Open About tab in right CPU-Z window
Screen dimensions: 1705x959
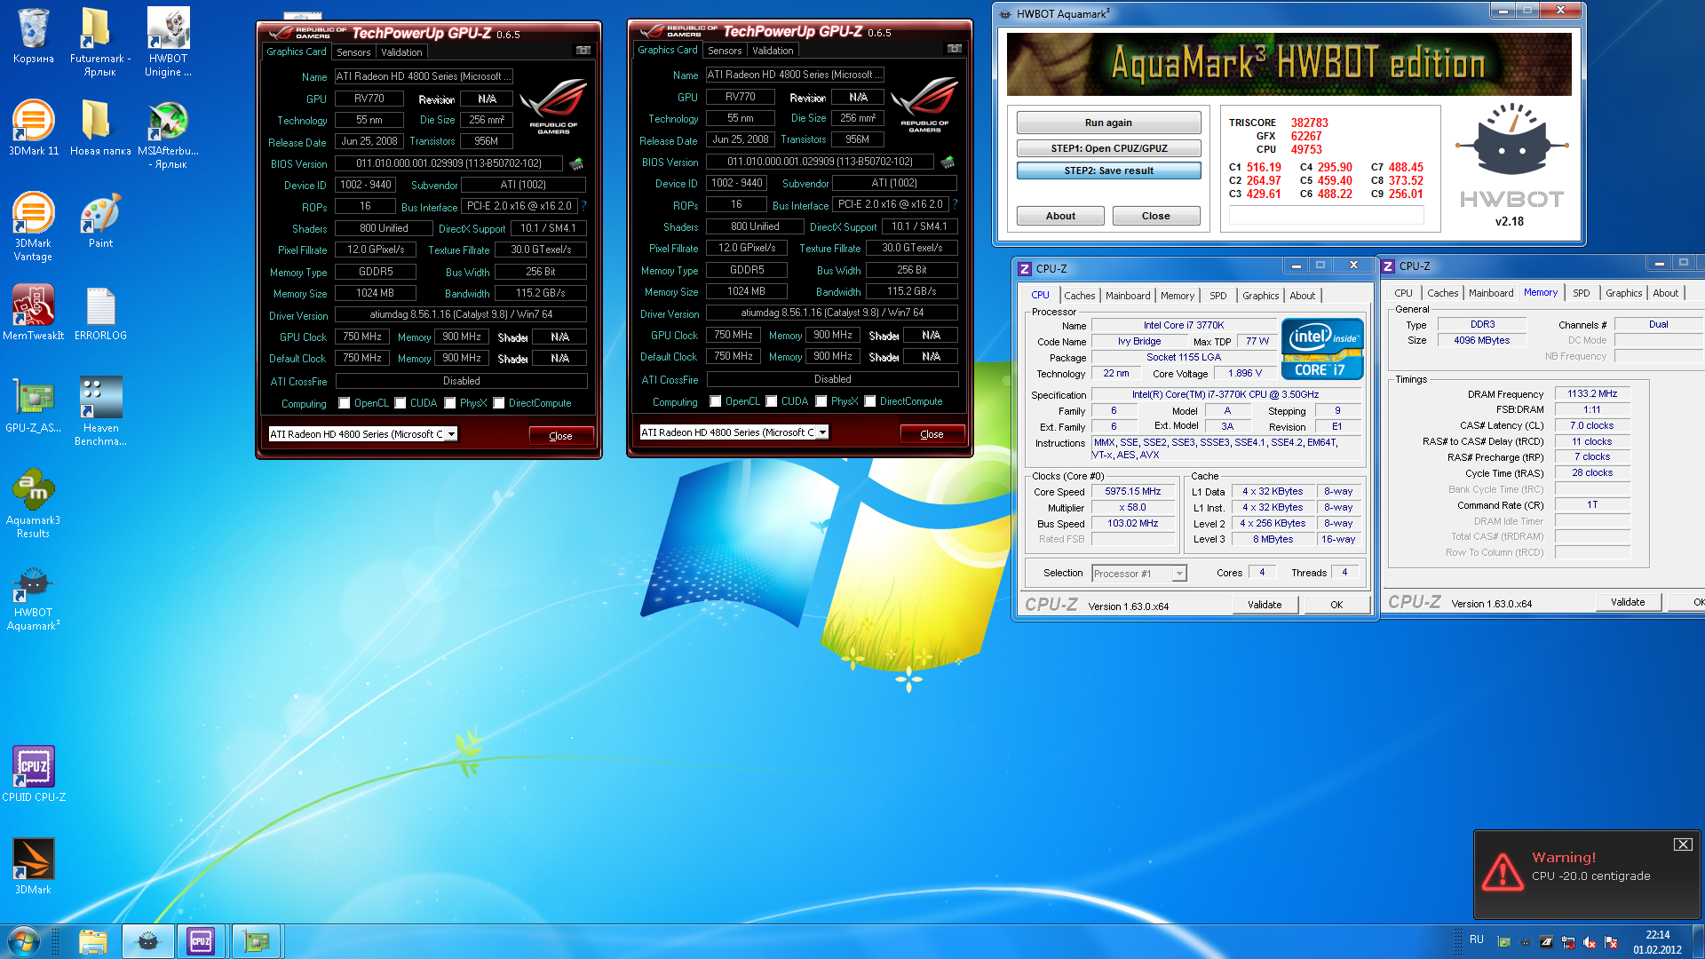1666,293
